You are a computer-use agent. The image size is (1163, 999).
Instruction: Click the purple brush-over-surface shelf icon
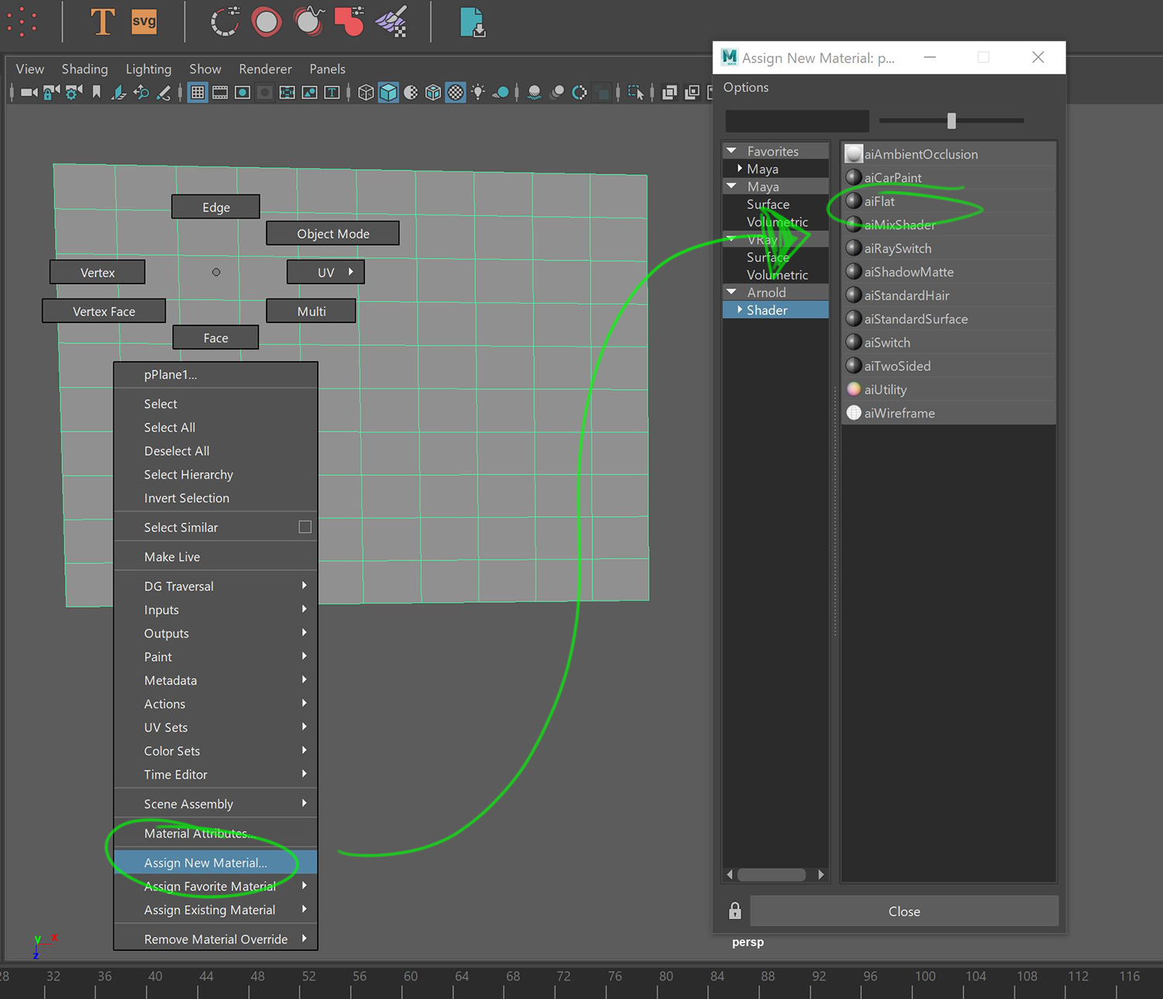tap(392, 22)
